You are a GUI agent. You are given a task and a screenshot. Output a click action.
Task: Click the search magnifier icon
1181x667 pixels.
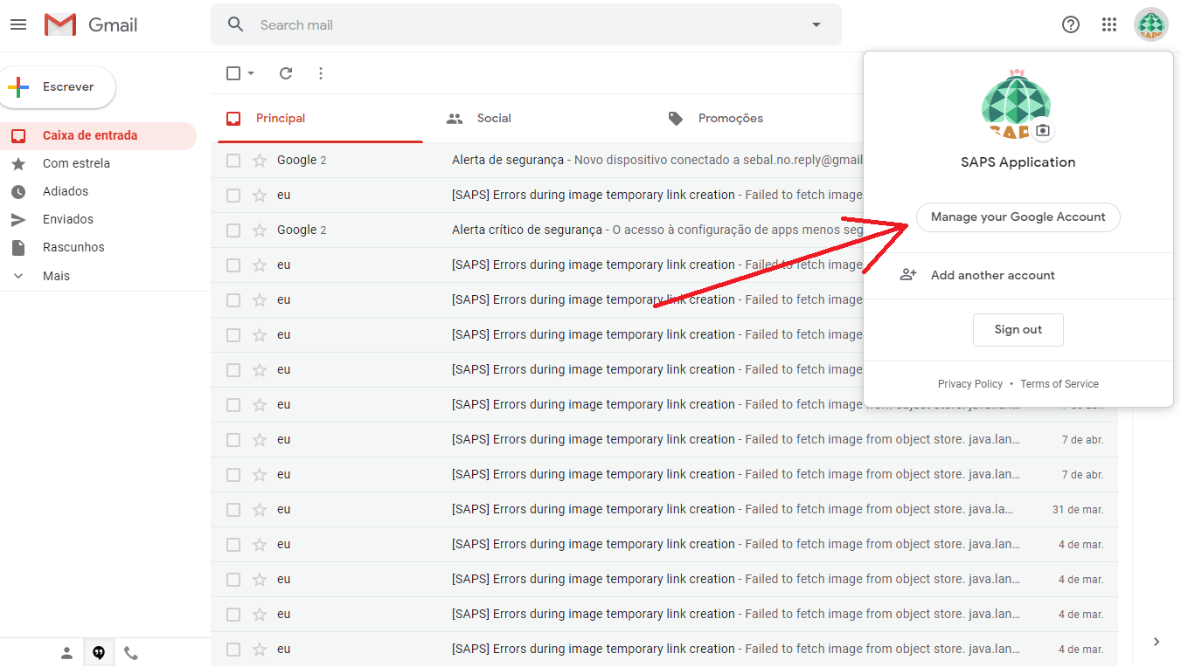(235, 24)
